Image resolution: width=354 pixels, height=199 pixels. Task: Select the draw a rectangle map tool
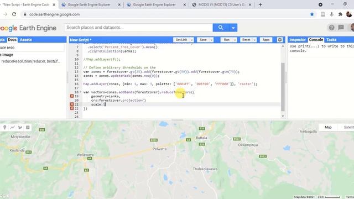[28, 128]
